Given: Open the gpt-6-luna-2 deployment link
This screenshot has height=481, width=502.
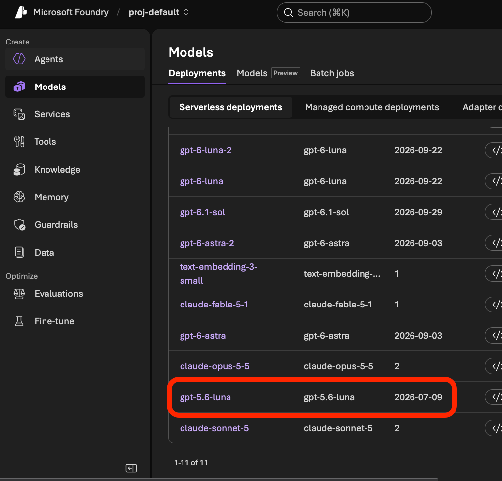Looking at the screenshot, I should [x=206, y=150].
